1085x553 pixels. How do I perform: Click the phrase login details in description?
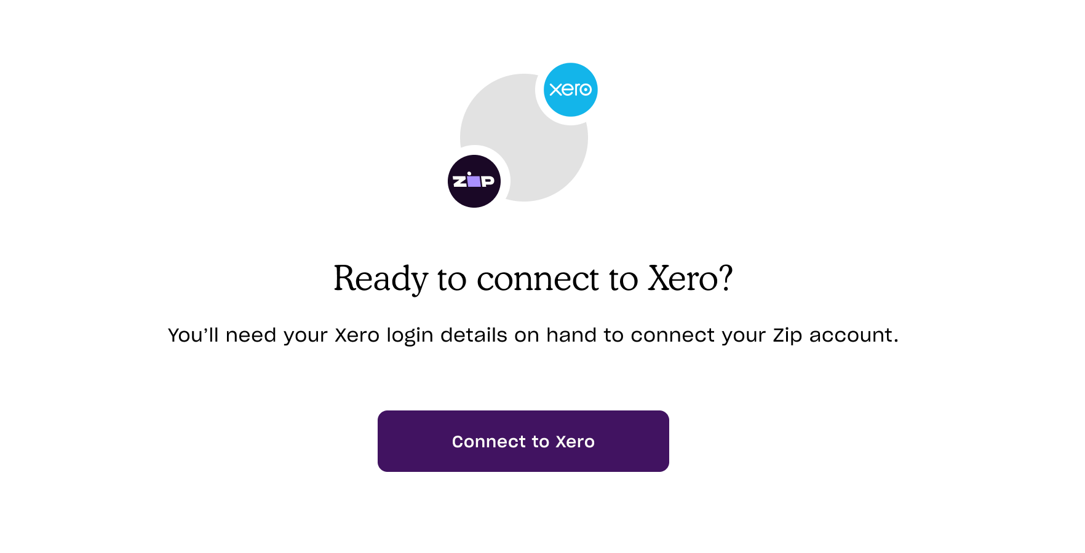click(447, 336)
